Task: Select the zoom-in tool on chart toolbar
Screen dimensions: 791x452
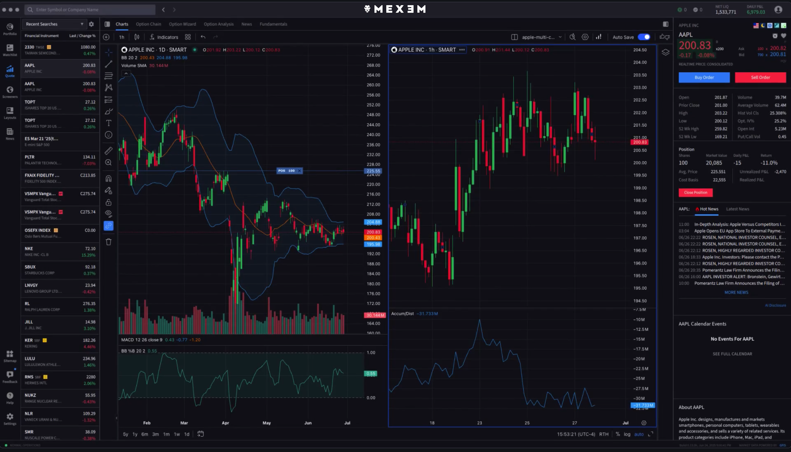Action: point(109,162)
